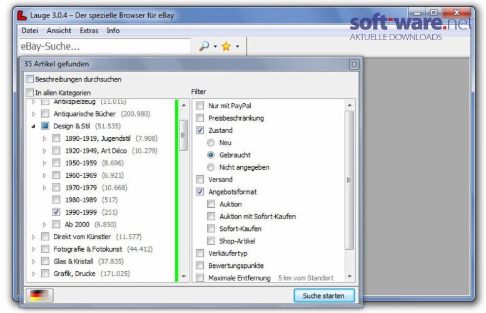Screen dimensions: 486x313
Task: Check the Sofort-Kaufen option
Action: coord(211,228)
